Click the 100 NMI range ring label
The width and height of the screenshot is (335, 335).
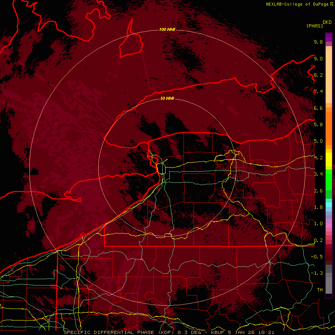(167, 29)
